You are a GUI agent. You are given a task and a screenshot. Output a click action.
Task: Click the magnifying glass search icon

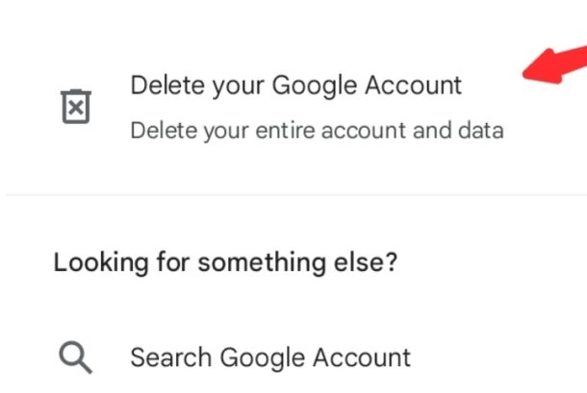coord(75,357)
